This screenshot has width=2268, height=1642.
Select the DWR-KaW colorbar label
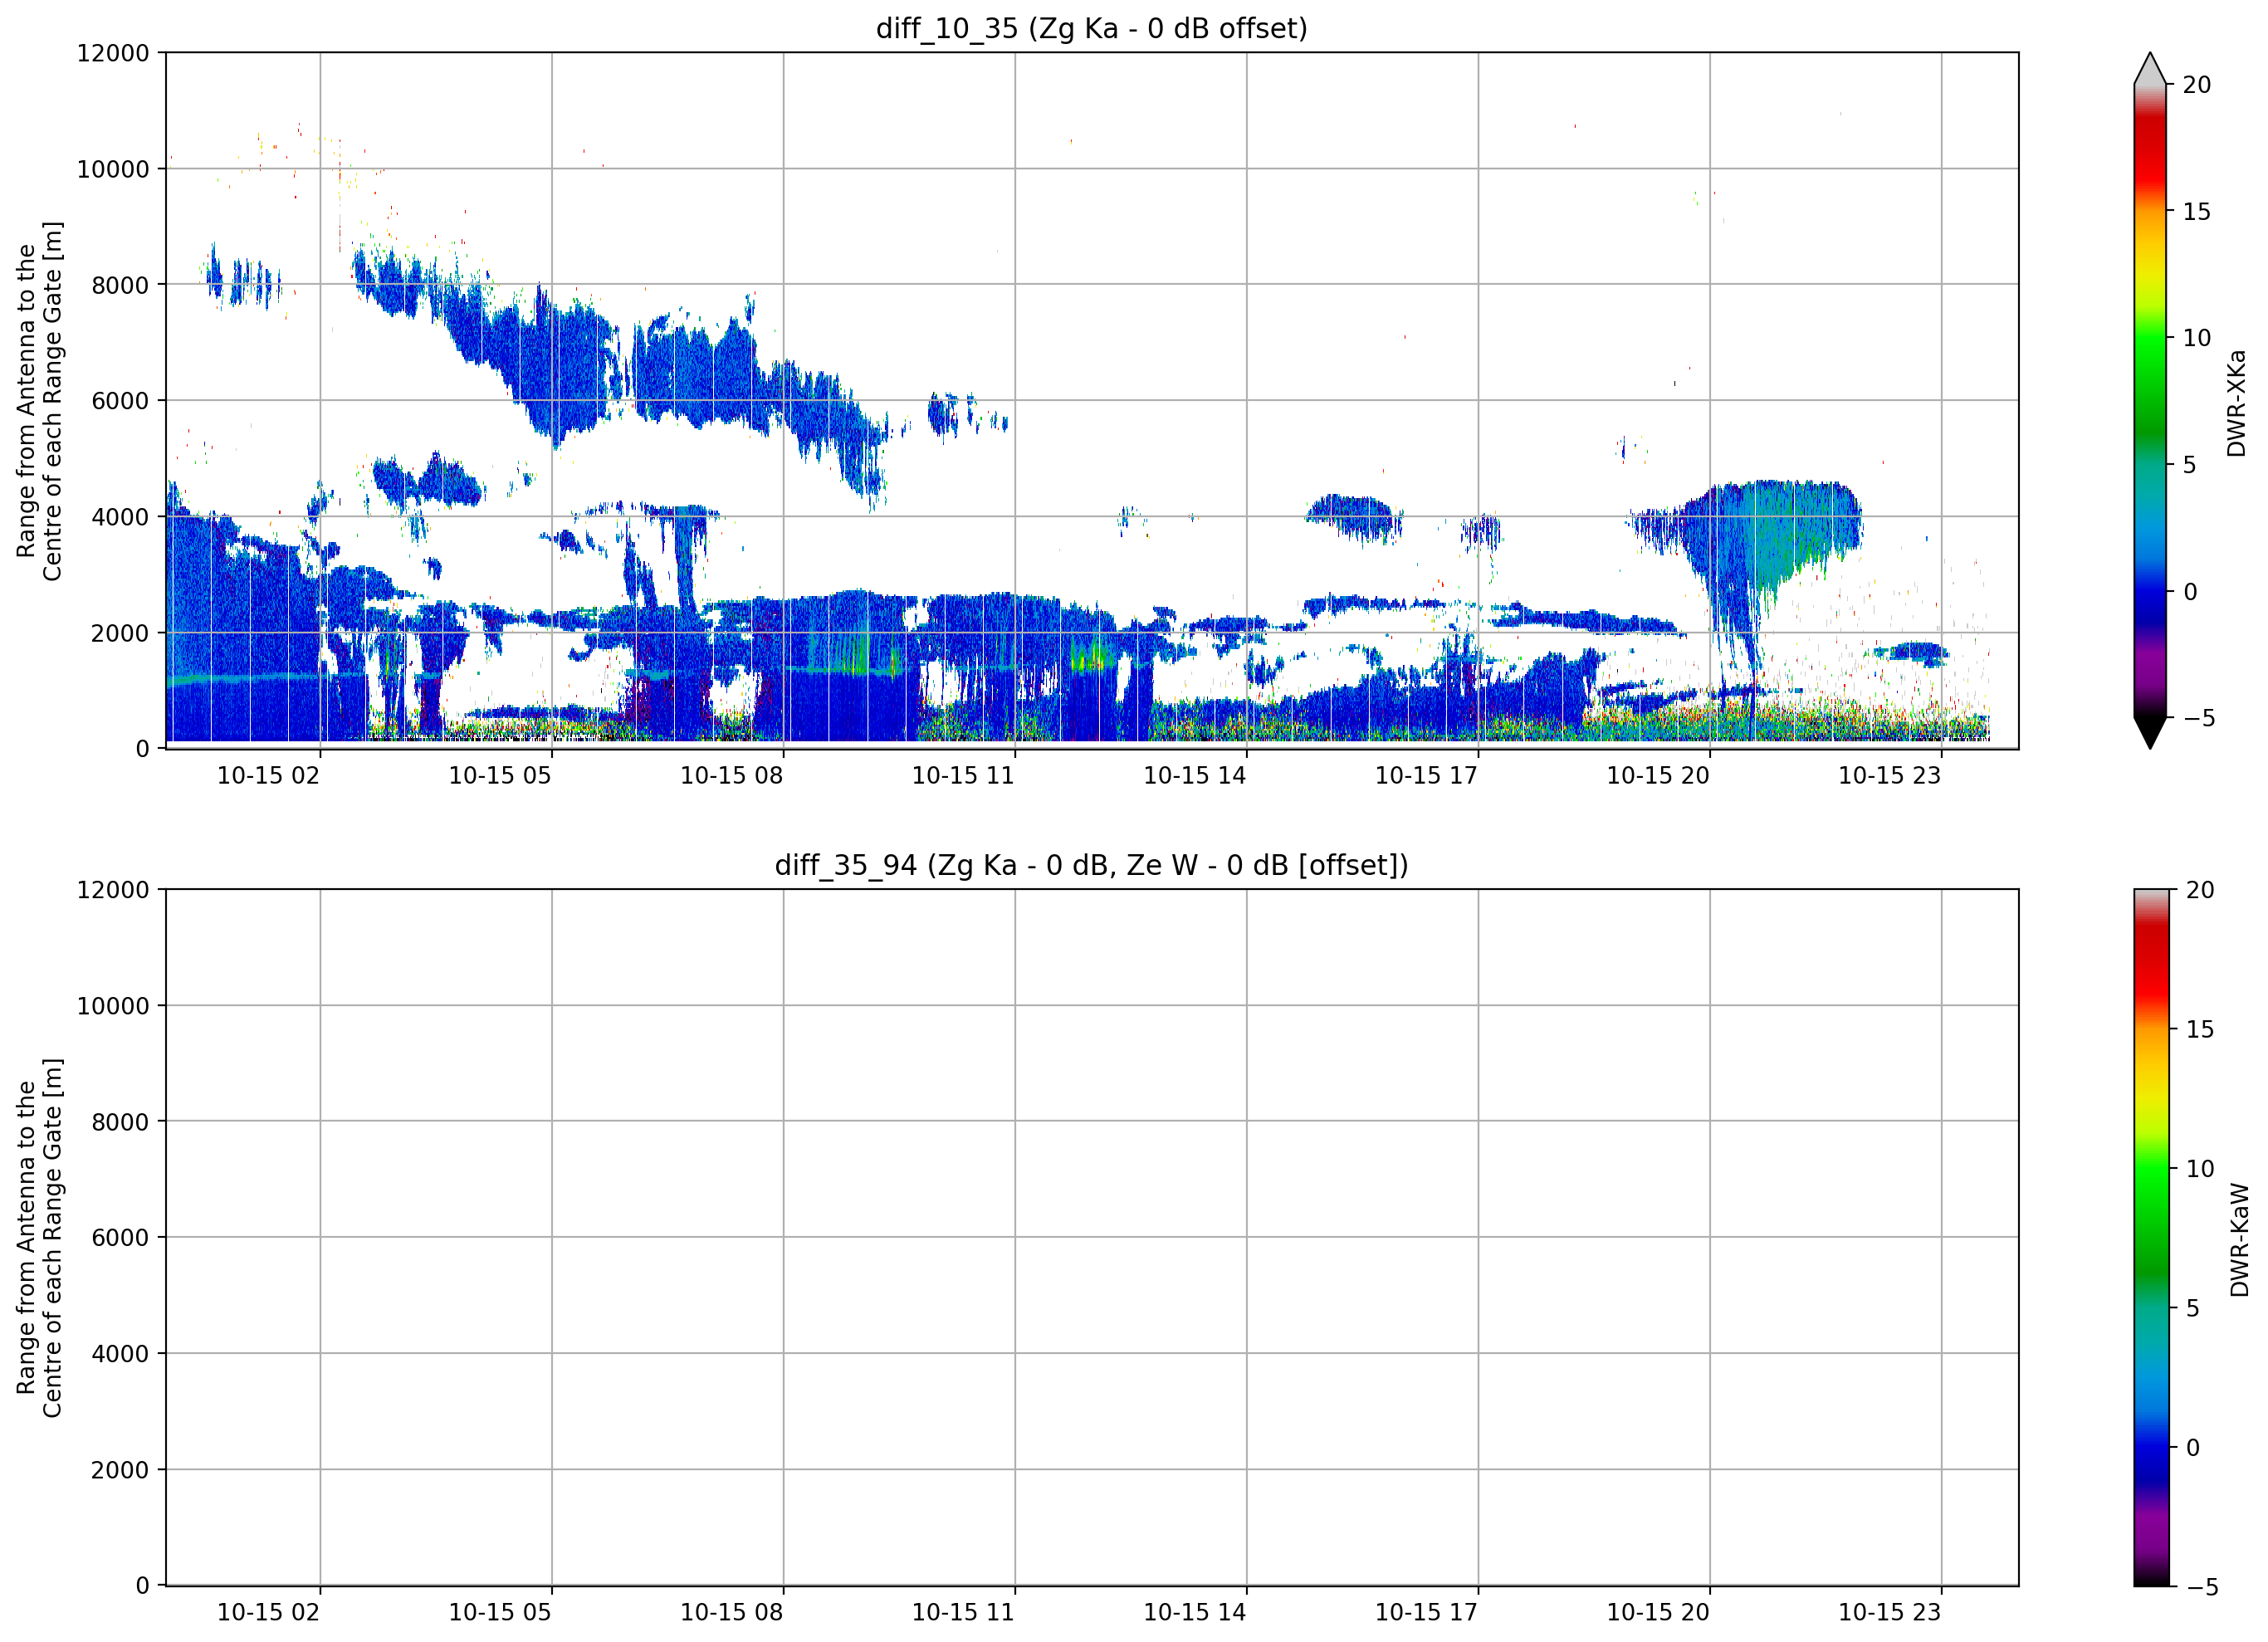[2238, 1240]
